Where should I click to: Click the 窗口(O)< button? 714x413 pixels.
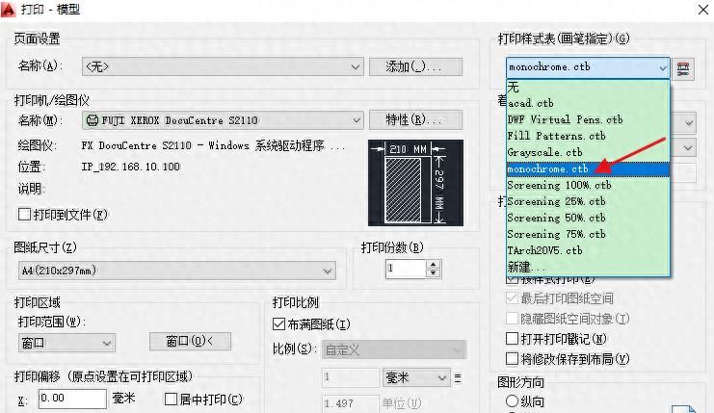(190, 341)
